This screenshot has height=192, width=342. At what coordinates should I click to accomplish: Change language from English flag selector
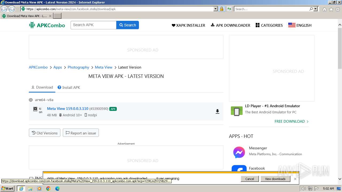click(300, 25)
